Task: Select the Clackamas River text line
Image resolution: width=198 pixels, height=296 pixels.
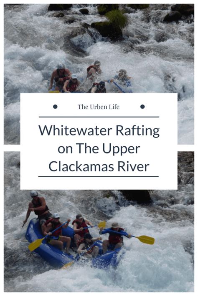Action: [x=99, y=166]
